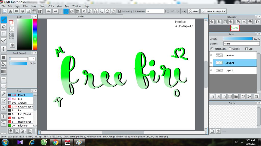Click the brush opacity slider in Brush Control
The height and width of the screenshot is (146, 261).
coord(18,63)
